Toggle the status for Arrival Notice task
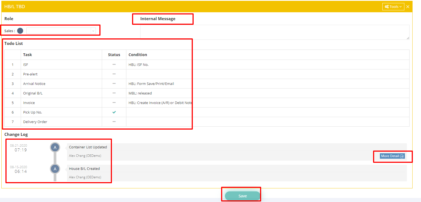 (114, 83)
